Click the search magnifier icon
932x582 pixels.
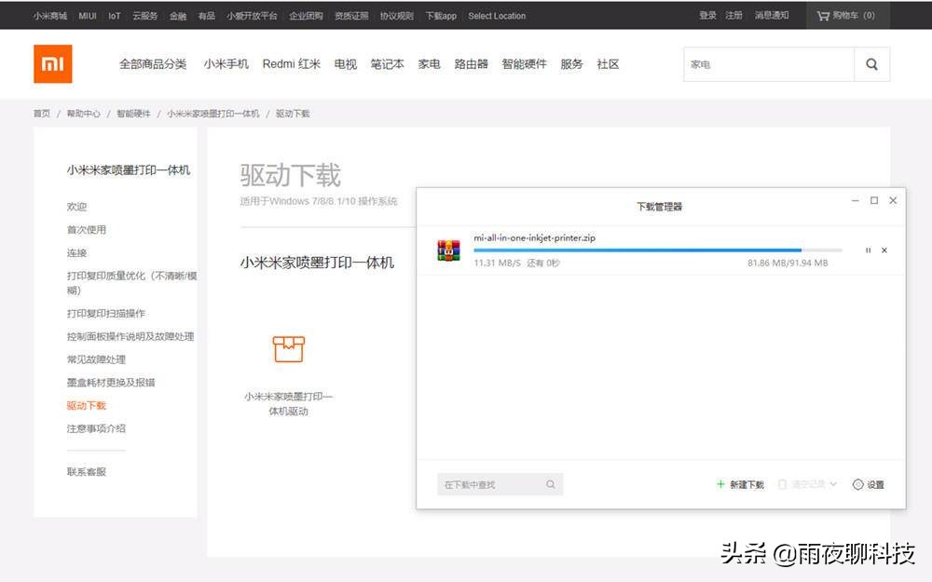872,64
